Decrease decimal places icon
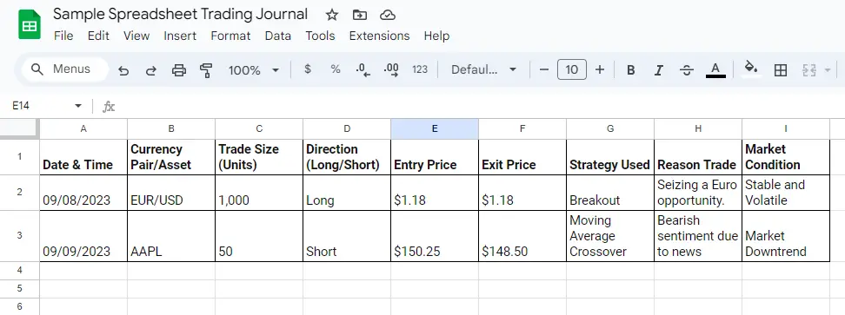 pos(363,70)
